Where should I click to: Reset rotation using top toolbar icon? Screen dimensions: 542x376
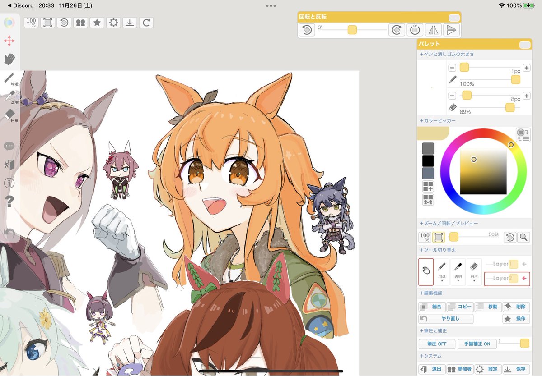point(64,23)
